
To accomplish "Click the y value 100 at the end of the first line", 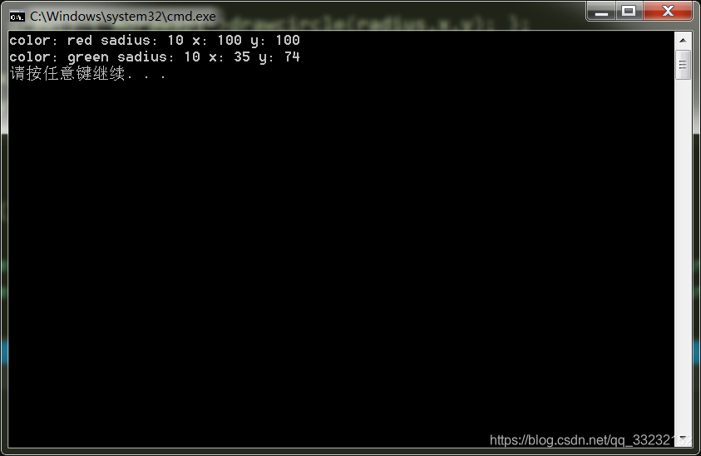I will tap(287, 40).
